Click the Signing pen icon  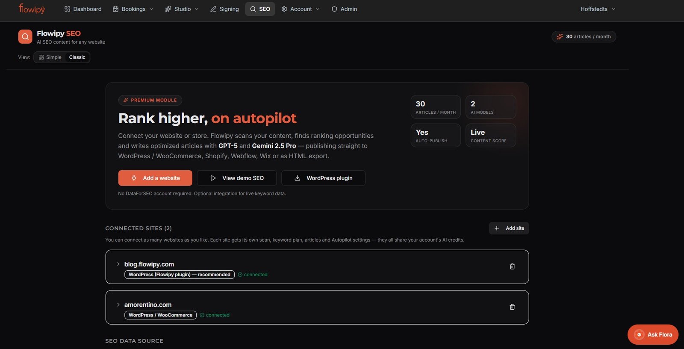(213, 9)
